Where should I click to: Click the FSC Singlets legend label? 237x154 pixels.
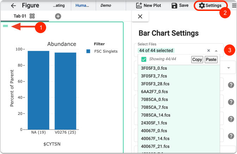[106, 51]
